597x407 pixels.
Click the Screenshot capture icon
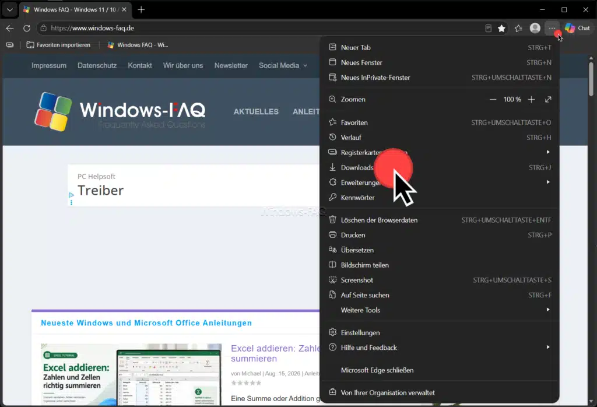point(332,280)
